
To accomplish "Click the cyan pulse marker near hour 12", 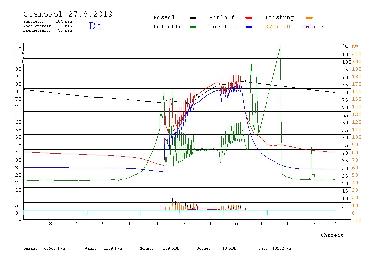I will (x=180, y=212).
